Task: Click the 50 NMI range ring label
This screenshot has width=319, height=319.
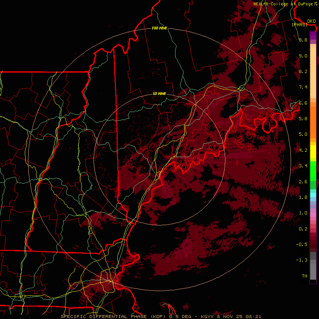Action: pos(159,94)
